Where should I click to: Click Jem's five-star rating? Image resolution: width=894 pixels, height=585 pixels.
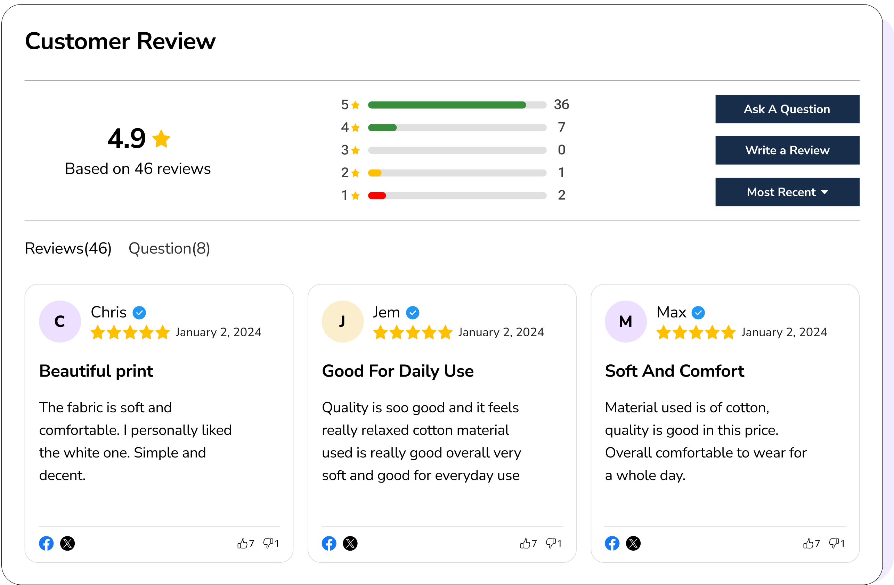(413, 332)
